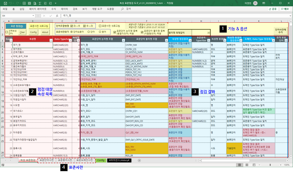Switch to the 표준용어사전 sheet tab
This screenshot has width=293, height=173.
point(65,160)
